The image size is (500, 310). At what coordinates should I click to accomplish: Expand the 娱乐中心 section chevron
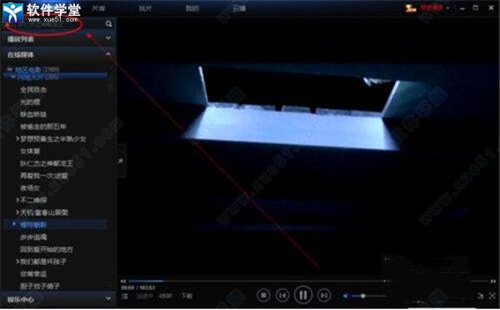108,298
